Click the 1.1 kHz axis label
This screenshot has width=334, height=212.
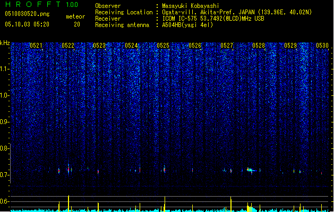pyautogui.click(x=4, y=69)
